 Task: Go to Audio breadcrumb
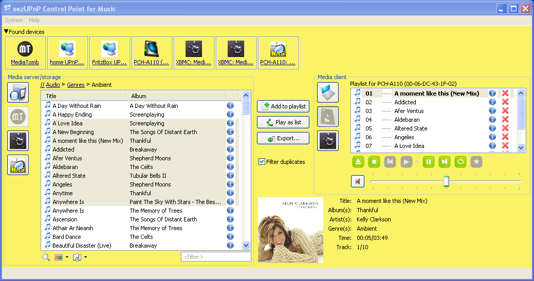click(53, 85)
